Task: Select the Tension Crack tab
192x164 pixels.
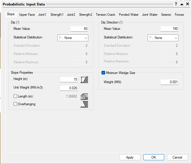Action: click(105, 15)
